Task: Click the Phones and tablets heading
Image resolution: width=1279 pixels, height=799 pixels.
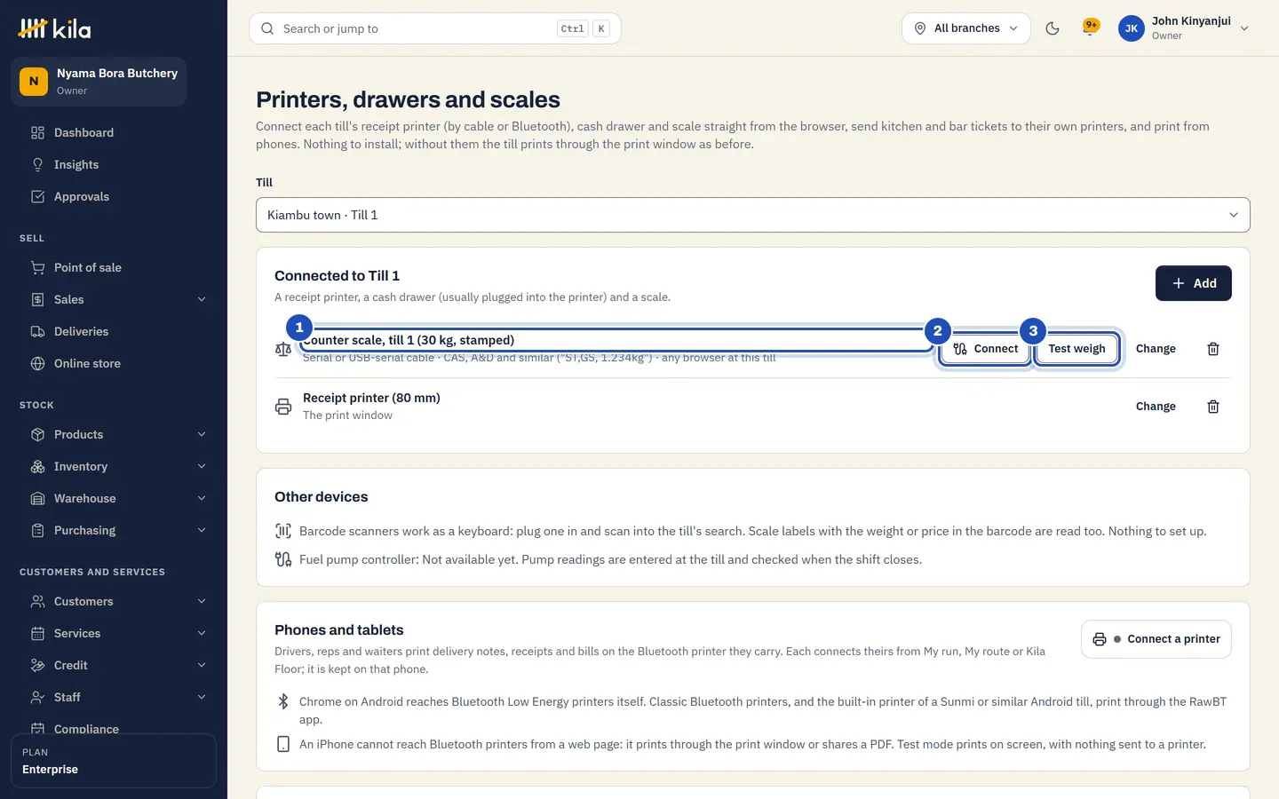Action: pos(339,630)
